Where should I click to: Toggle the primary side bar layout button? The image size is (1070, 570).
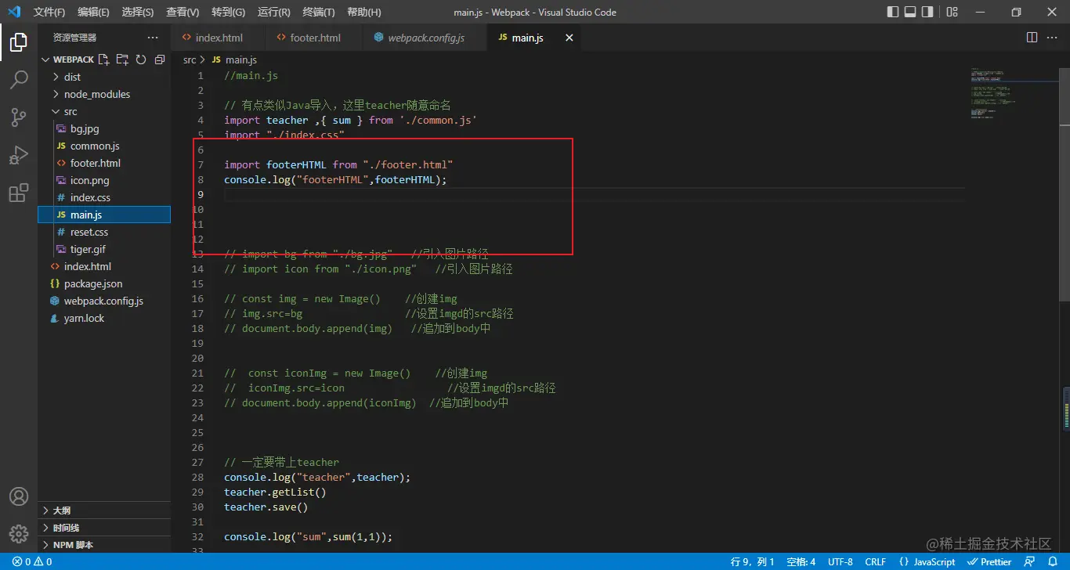893,12
